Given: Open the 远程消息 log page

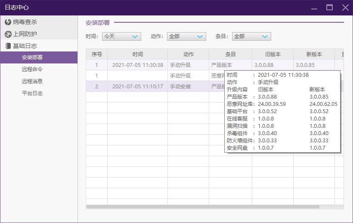Looking at the screenshot, I should [32, 81].
